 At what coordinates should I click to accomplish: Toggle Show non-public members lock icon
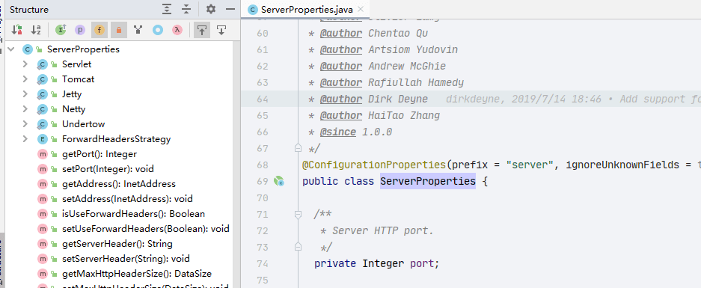click(x=119, y=30)
